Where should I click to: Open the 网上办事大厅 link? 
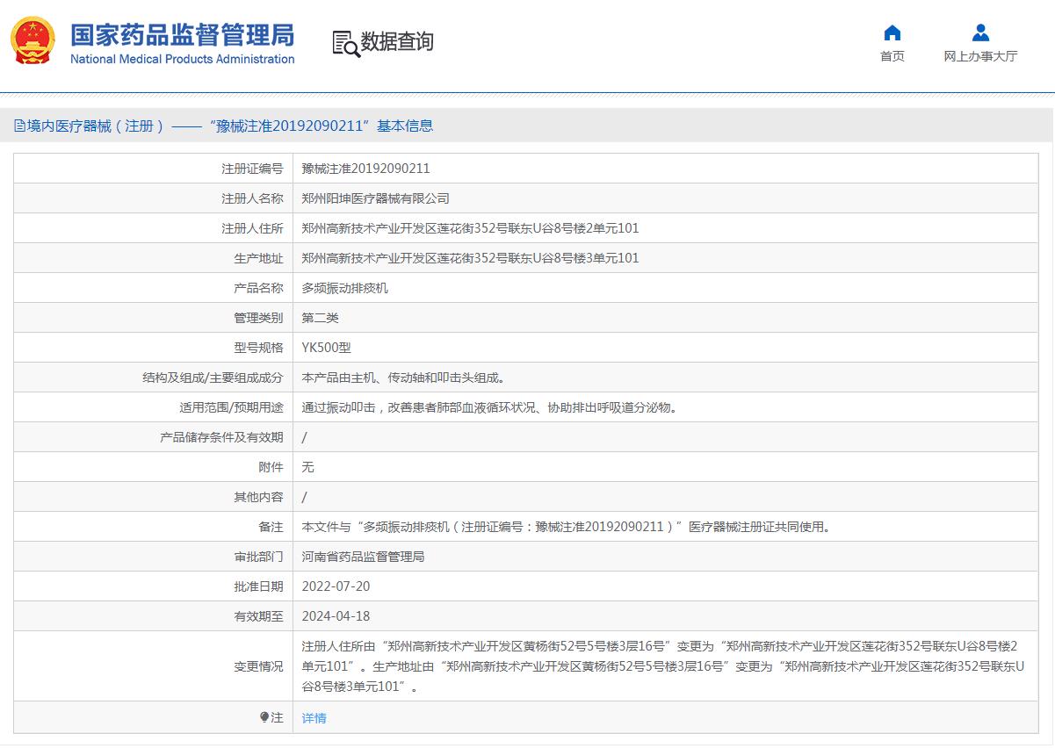point(980,56)
